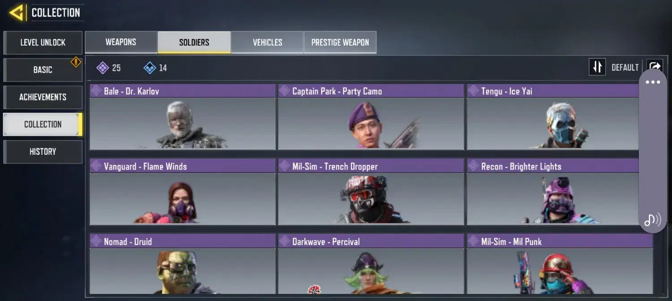Switch to the Vehicles tab
Image resolution: width=672 pixels, height=301 pixels.
[267, 42]
